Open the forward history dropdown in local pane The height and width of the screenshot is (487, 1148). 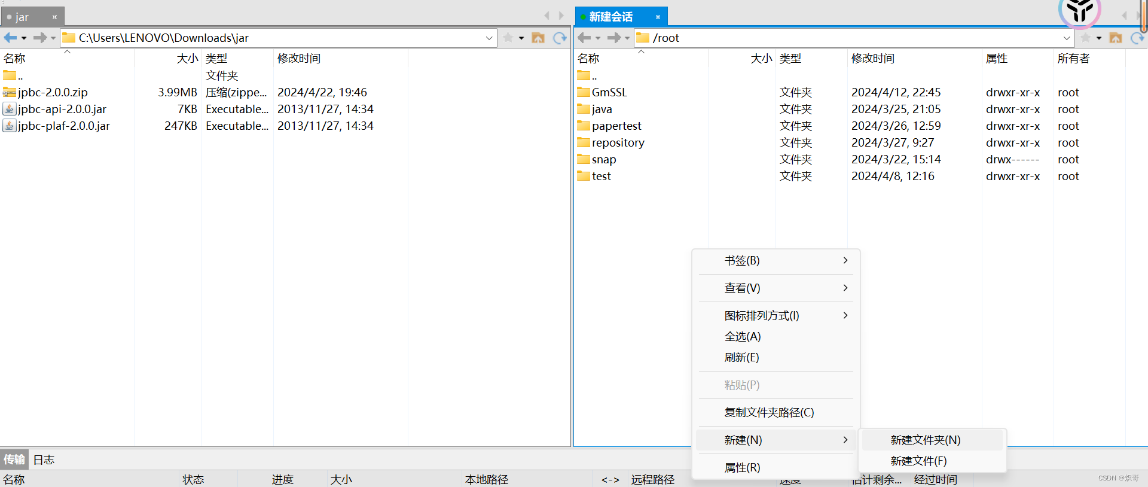coord(53,38)
